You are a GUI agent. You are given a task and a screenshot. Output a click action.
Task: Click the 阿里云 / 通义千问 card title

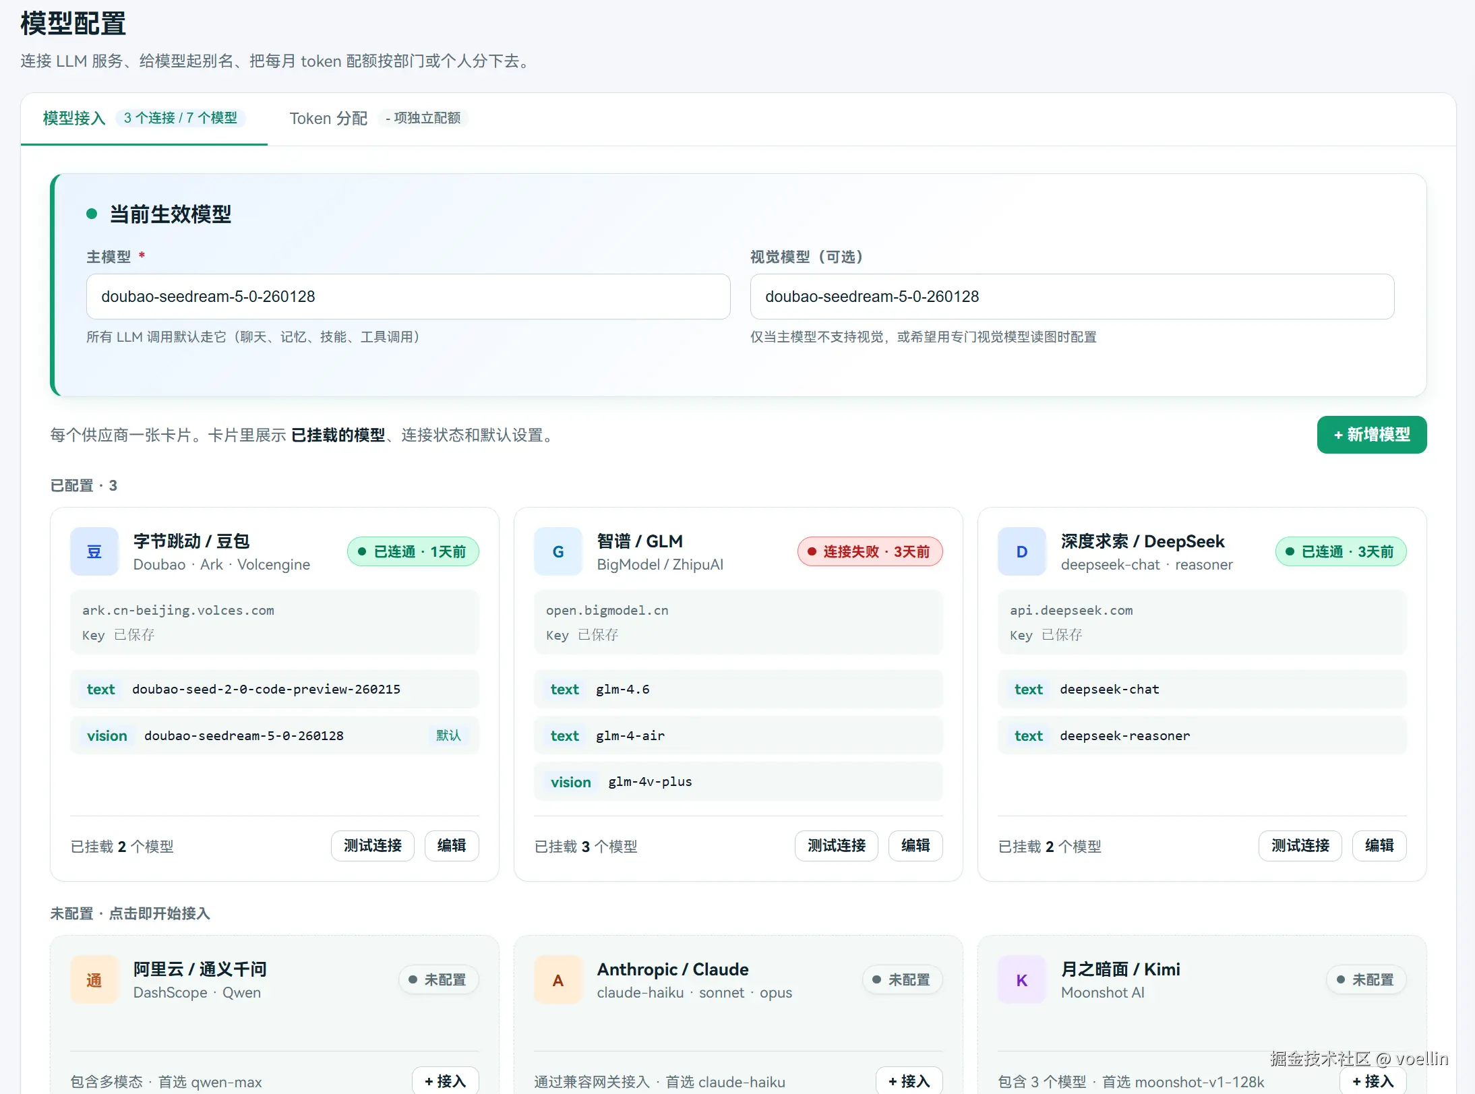click(x=200, y=969)
